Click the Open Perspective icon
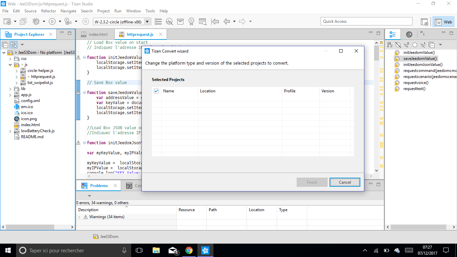Screen dimensions: 457x257 tap(425, 22)
